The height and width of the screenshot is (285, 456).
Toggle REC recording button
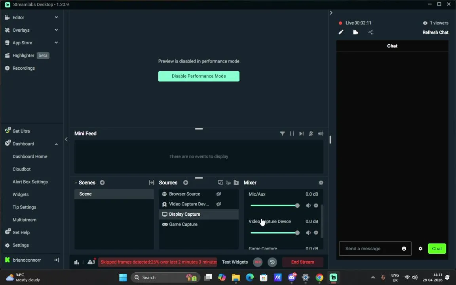[x=258, y=262]
